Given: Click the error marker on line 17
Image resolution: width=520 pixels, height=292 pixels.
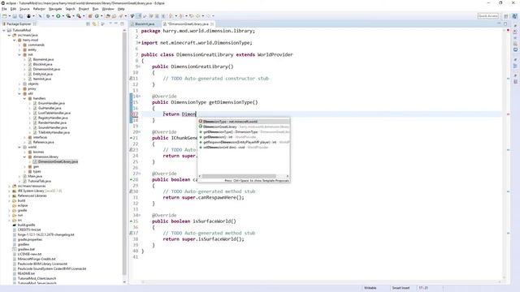Looking at the screenshot, I should coord(134,114).
